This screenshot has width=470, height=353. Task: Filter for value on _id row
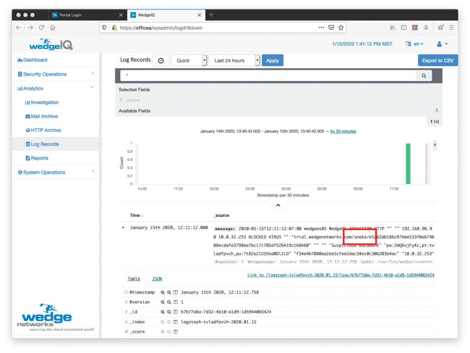click(x=162, y=312)
